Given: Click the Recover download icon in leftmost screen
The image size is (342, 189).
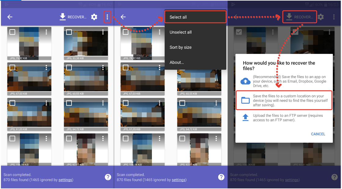Looking at the screenshot, I should tap(63, 17).
